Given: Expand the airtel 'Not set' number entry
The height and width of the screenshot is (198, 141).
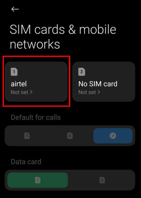Looking at the screenshot, I should [22, 92].
